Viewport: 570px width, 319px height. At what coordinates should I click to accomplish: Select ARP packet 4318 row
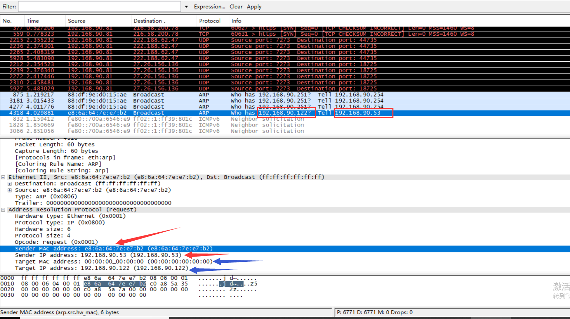point(285,113)
